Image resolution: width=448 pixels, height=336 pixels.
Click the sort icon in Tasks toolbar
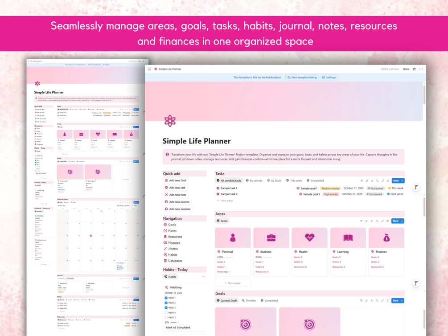[x=367, y=180]
